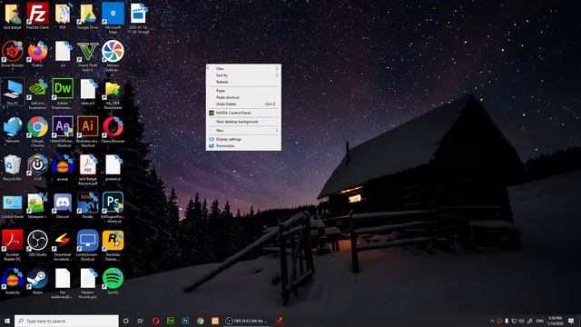Select the Adobe Dreamweaver desktop icon
Image resolution: width=581 pixels, height=327 pixels.
(63, 94)
